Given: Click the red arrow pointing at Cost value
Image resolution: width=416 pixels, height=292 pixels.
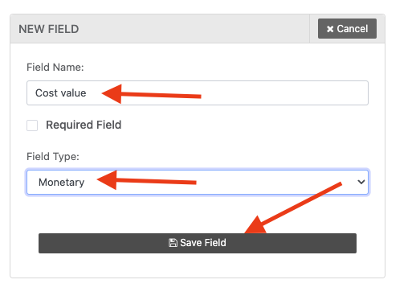Looking at the screenshot, I should [152, 94].
